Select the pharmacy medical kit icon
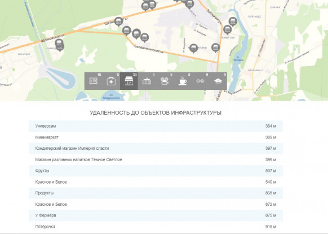 (x=111, y=81)
